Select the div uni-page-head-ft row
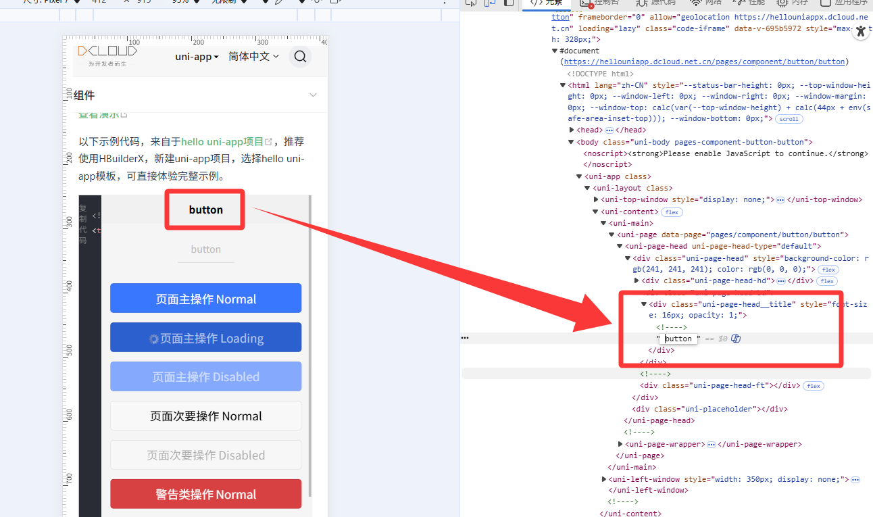 pos(720,386)
